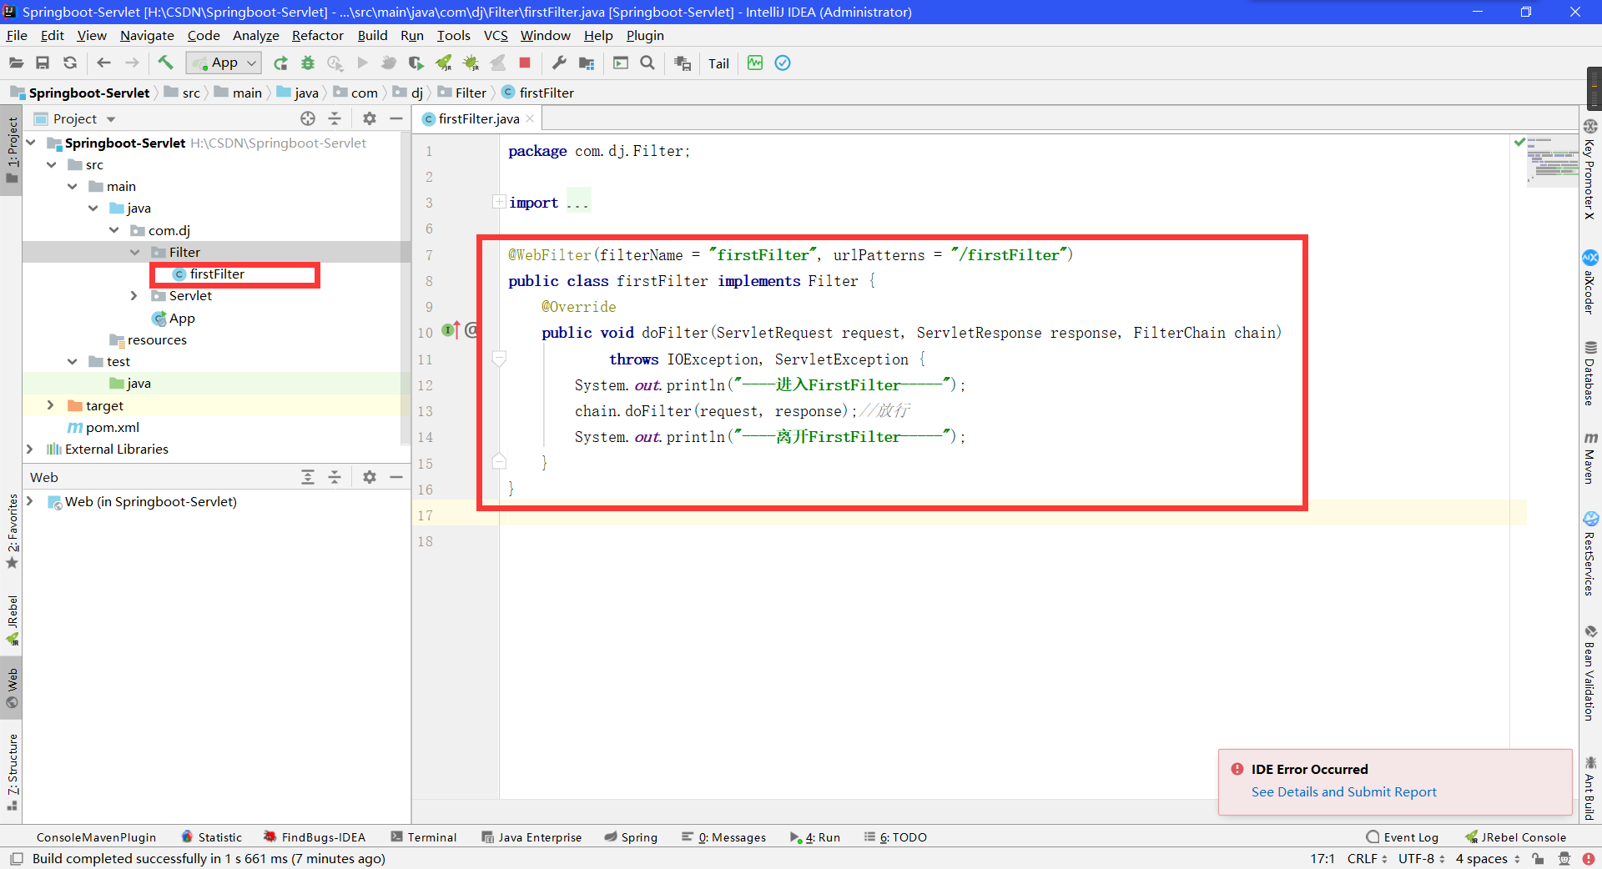
Task: Click the green activity monitor icon
Action: click(x=755, y=63)
